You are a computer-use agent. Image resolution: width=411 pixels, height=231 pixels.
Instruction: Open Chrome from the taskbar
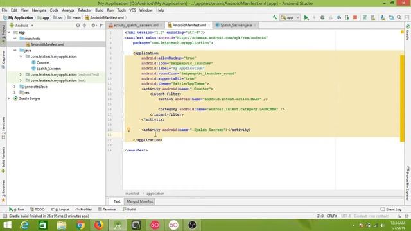pyautogui.click(x=80, y=225)
